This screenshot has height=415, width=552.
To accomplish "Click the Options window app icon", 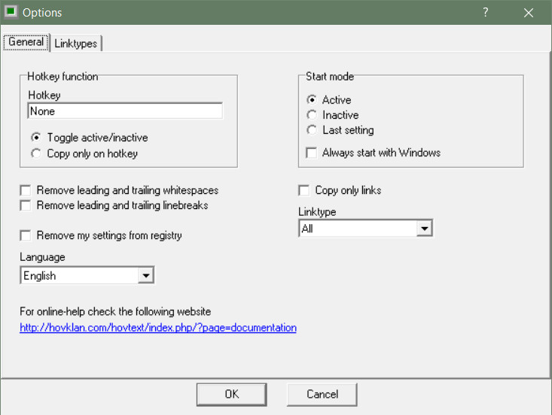I will 11,12.
